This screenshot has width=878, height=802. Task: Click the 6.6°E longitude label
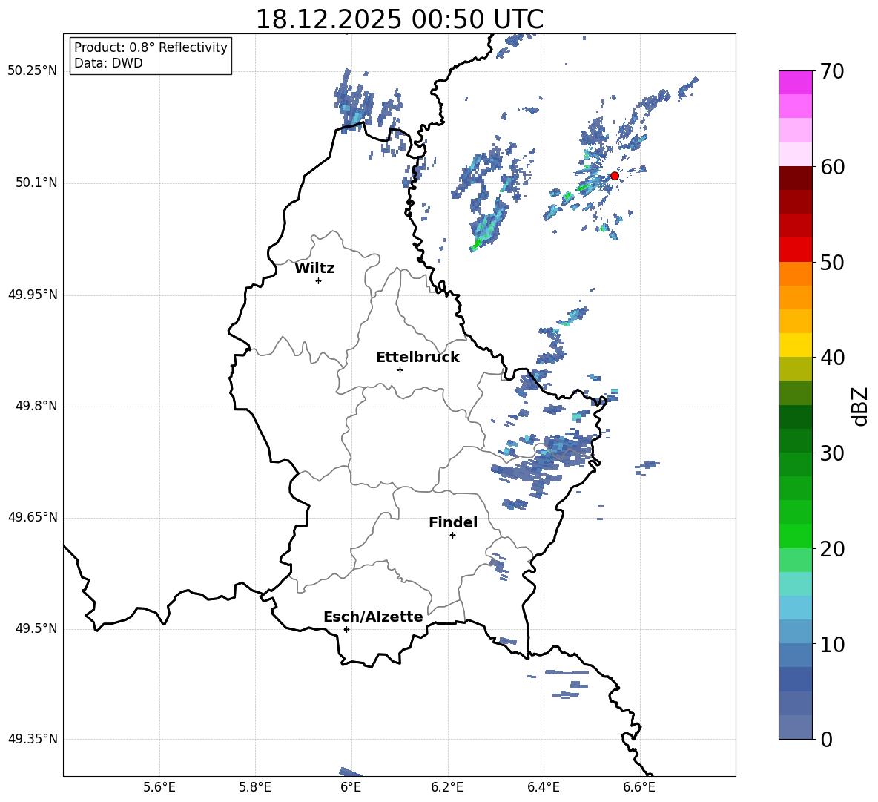(x=639, y=787)
